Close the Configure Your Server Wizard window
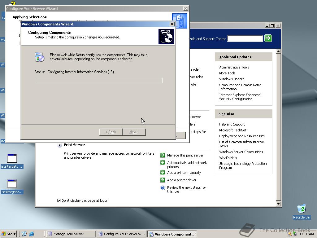 [186, 8]
